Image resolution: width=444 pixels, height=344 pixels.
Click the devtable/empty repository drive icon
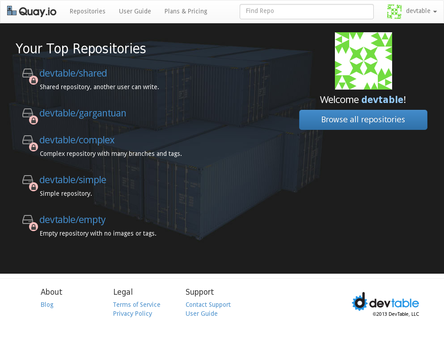tap(28, 219)
